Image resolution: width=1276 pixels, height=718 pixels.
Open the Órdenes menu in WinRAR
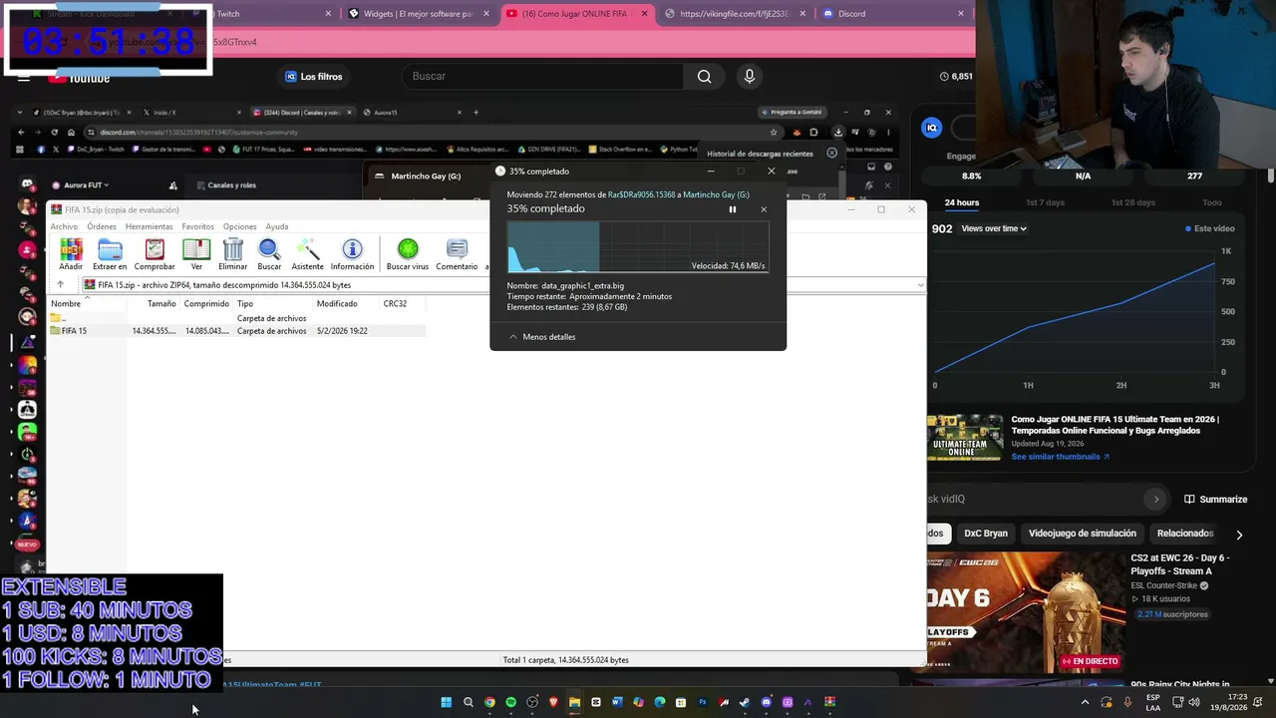point(102,226)
